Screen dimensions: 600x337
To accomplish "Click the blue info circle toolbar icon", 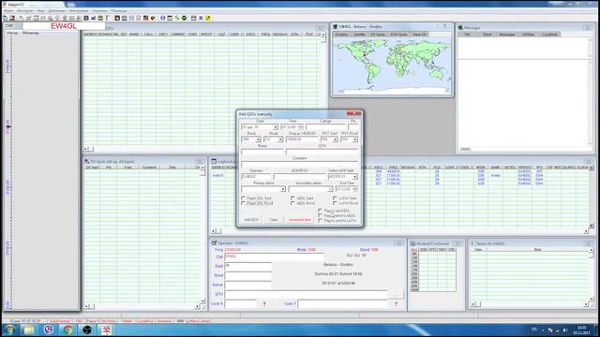I will (162, 18).
